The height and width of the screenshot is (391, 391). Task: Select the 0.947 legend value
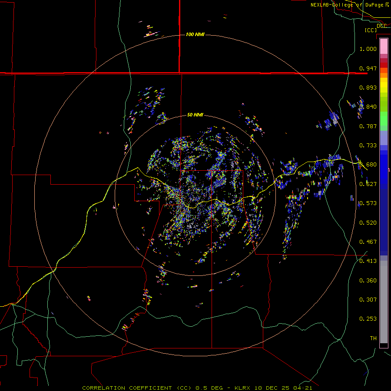(x=368, y=68)
